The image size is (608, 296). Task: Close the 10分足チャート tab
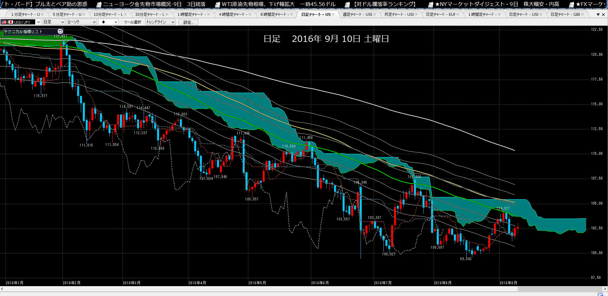[125, 14]
